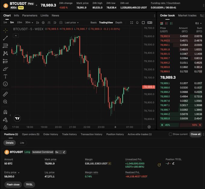This screenshot has width=205, height=189.
Task: Activate the zoom in tool
Action: pos(5,102)
